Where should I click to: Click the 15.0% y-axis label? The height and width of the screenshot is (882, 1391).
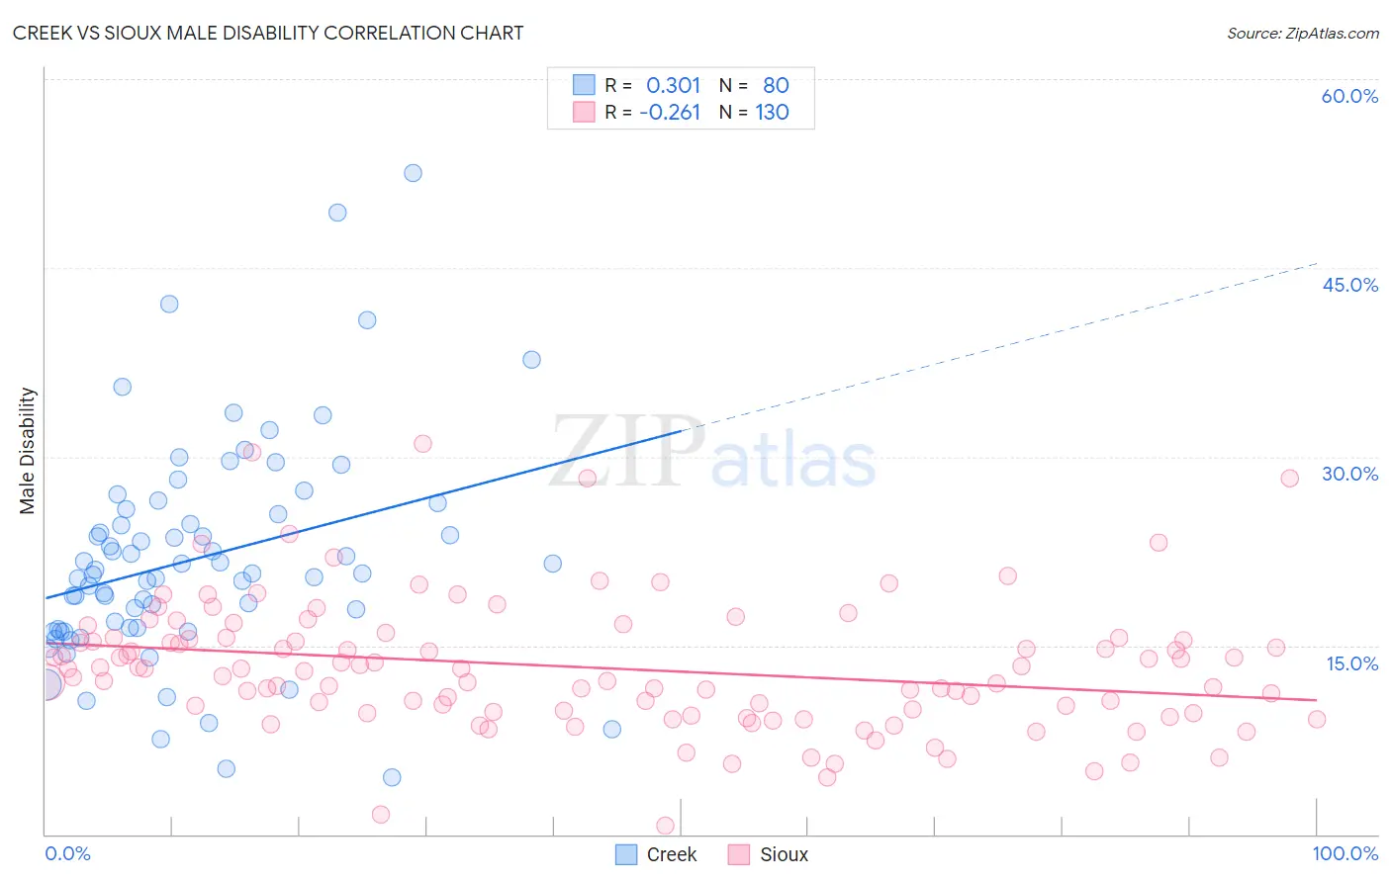click(x=1351, y=663)
